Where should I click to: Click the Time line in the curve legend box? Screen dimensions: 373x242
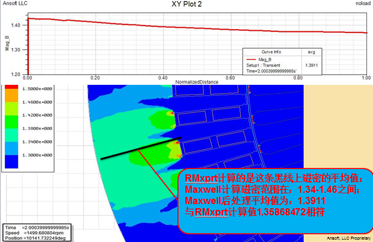(x=271, y=71)
